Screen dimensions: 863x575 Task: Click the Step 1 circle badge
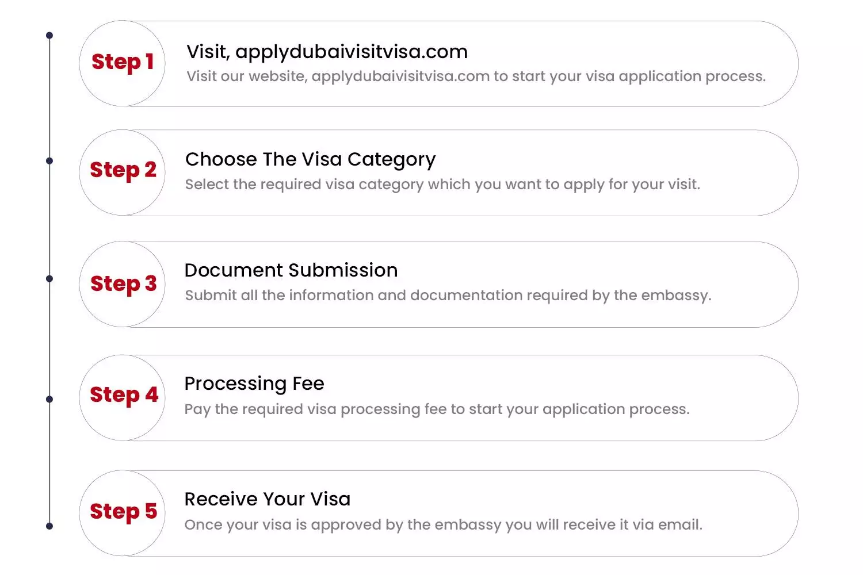click(x=123, y=63)
